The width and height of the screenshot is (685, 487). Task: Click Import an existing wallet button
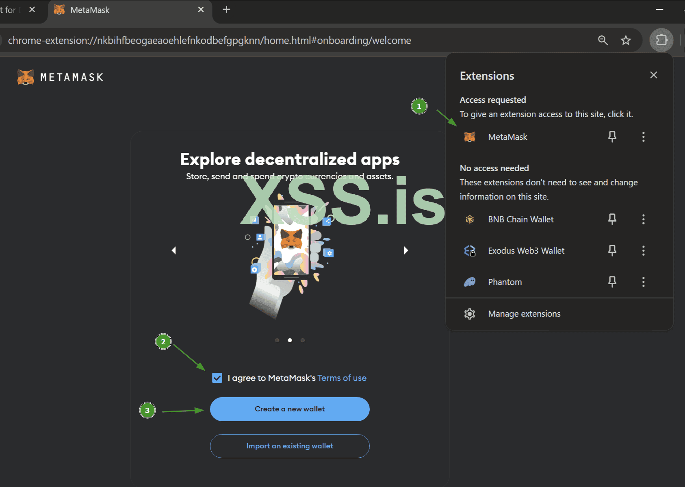tap(290, 446)
